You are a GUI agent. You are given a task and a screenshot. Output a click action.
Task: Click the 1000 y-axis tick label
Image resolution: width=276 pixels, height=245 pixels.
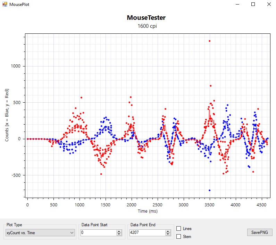tap(16, 66)
